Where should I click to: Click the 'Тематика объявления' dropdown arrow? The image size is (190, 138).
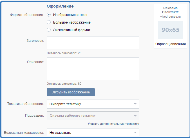pyautogui.click(x=135, y=104)
